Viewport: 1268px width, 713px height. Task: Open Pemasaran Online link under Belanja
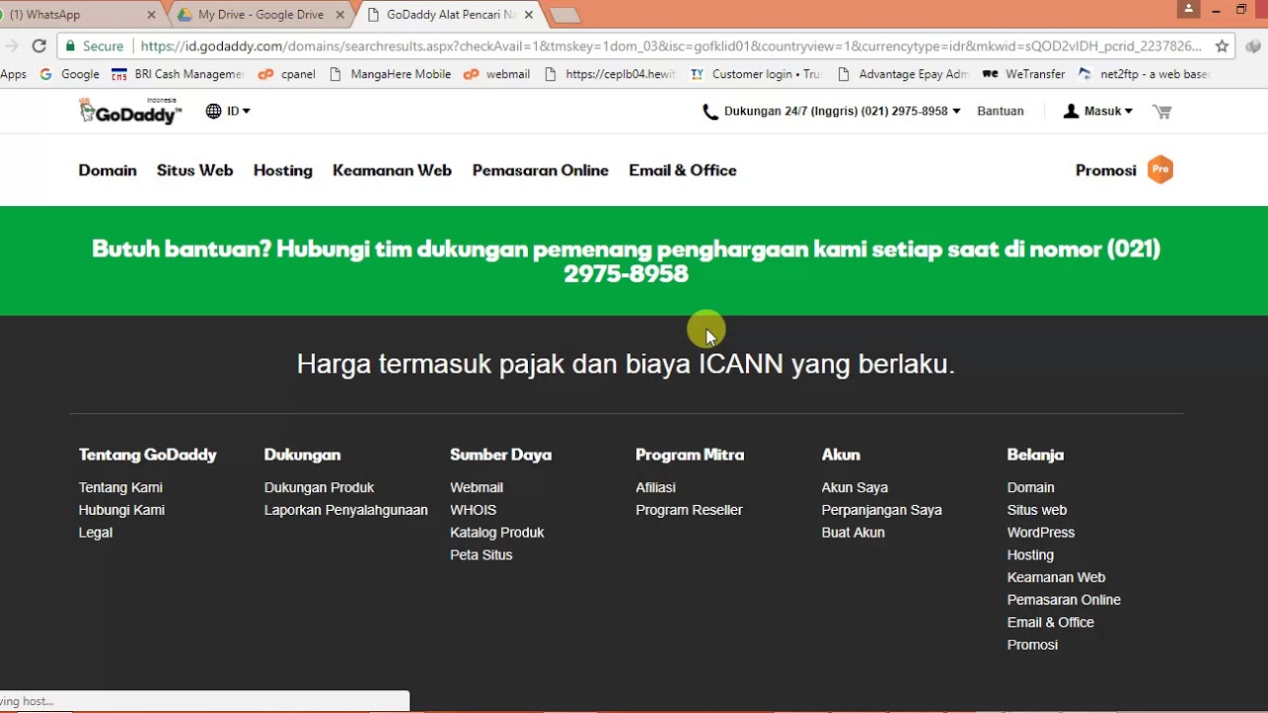click(x=1064, y=600)
